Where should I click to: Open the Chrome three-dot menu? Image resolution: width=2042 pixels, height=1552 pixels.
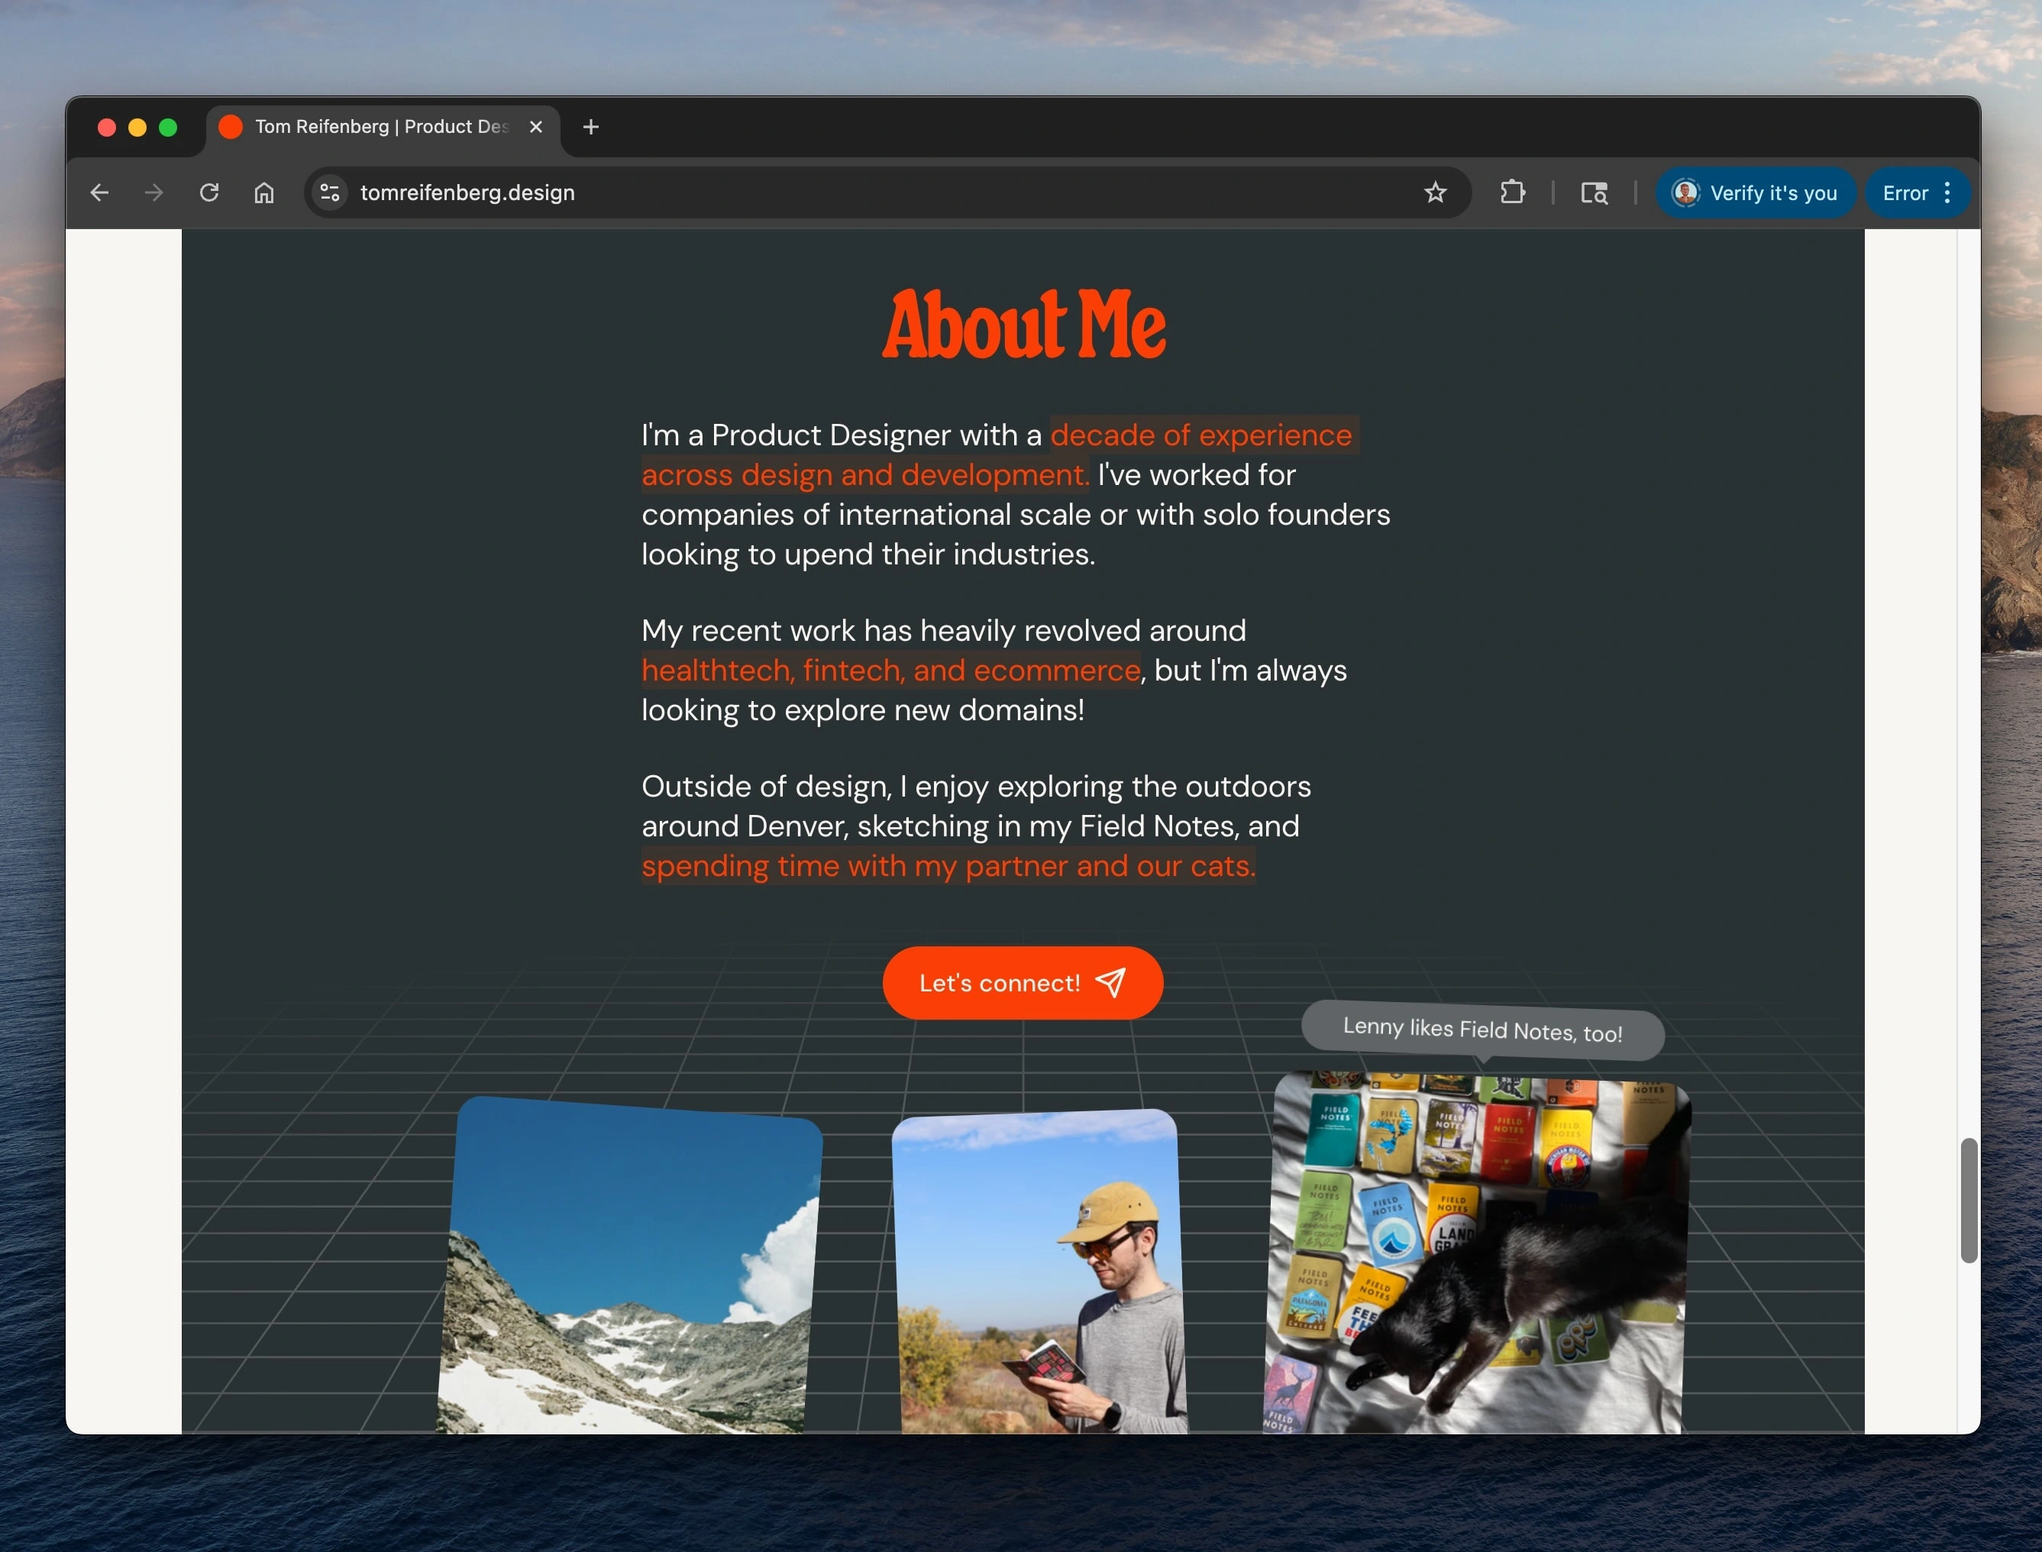point(1947,192)
